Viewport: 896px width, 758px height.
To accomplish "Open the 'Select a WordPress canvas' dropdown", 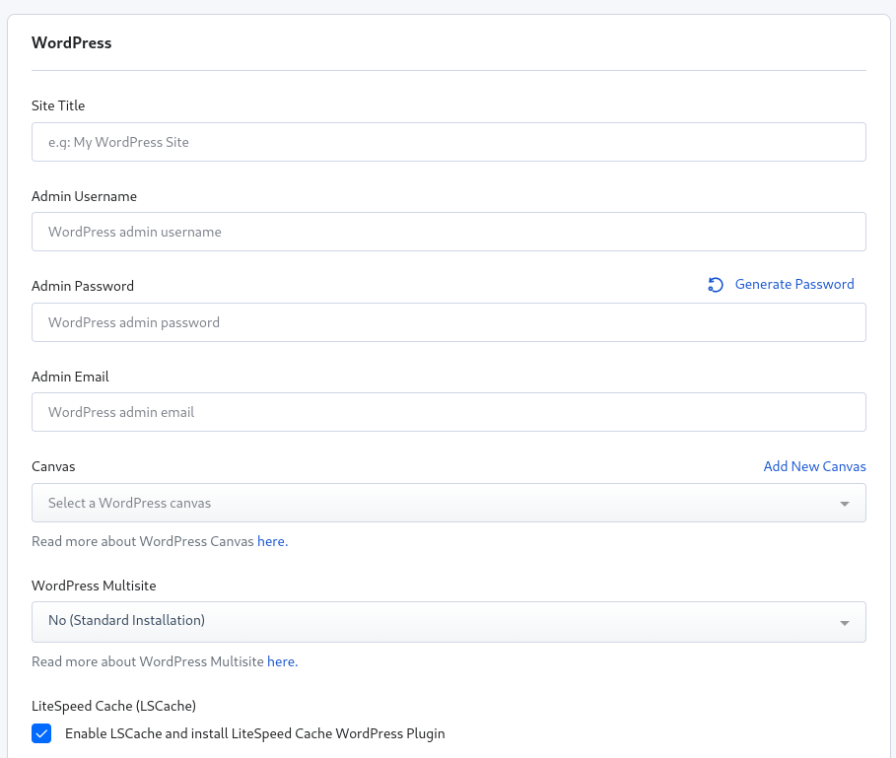I will tap(434, 503).
